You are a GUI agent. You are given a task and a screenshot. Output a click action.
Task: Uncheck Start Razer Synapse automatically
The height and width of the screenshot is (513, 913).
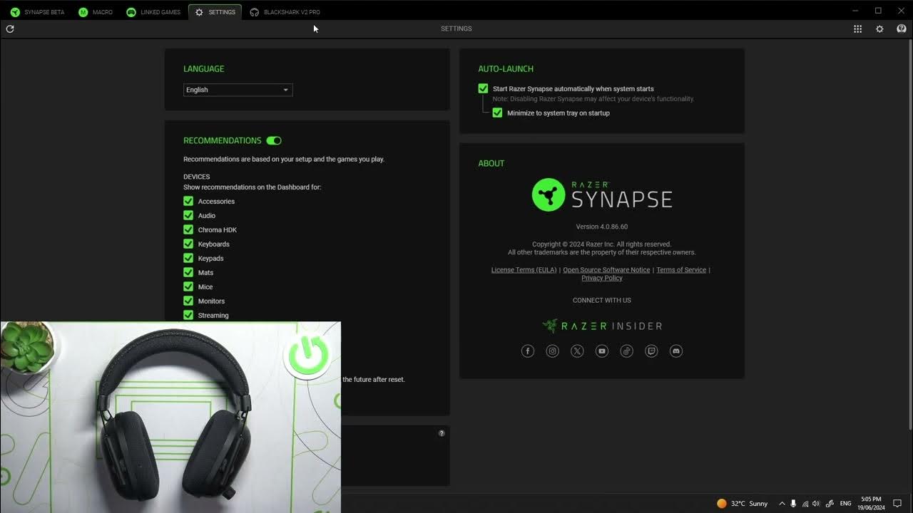point(483,88)
